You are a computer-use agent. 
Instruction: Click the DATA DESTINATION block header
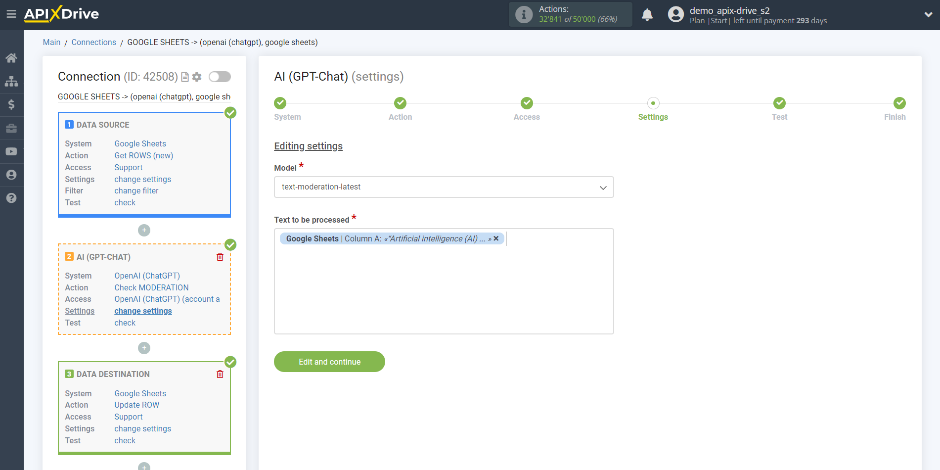[x=113, y=374]
